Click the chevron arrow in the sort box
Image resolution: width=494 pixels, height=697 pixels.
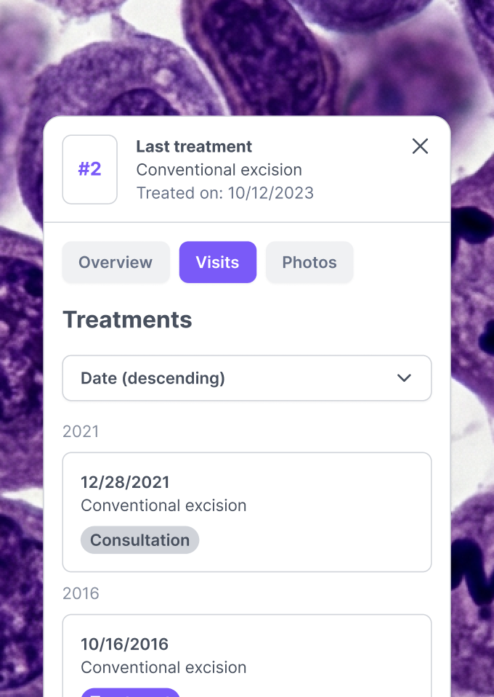[404, 378]
